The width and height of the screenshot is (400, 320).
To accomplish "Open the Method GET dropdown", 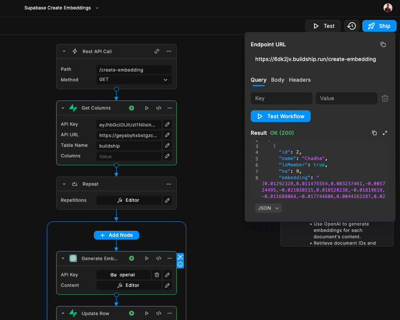I will click(x=134, y=80).
